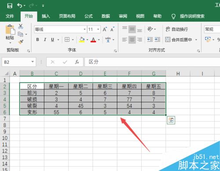Click the accounting number format icon
This screenshot has width=220, height=171.
pos(208,39)
